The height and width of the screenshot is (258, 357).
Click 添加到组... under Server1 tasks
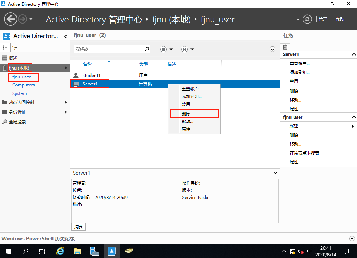pyautogui.click(x=300, y=72)
